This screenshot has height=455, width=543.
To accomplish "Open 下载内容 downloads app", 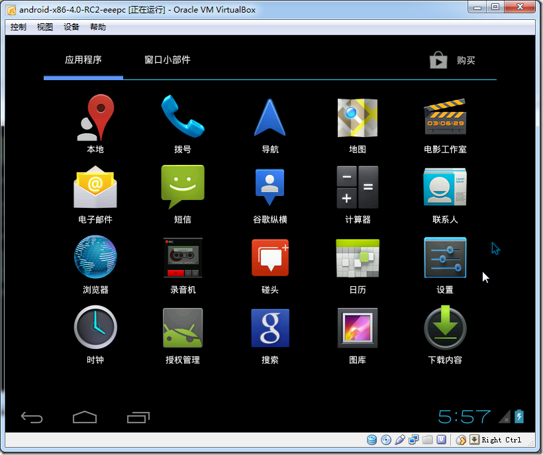I will point(445,334).
